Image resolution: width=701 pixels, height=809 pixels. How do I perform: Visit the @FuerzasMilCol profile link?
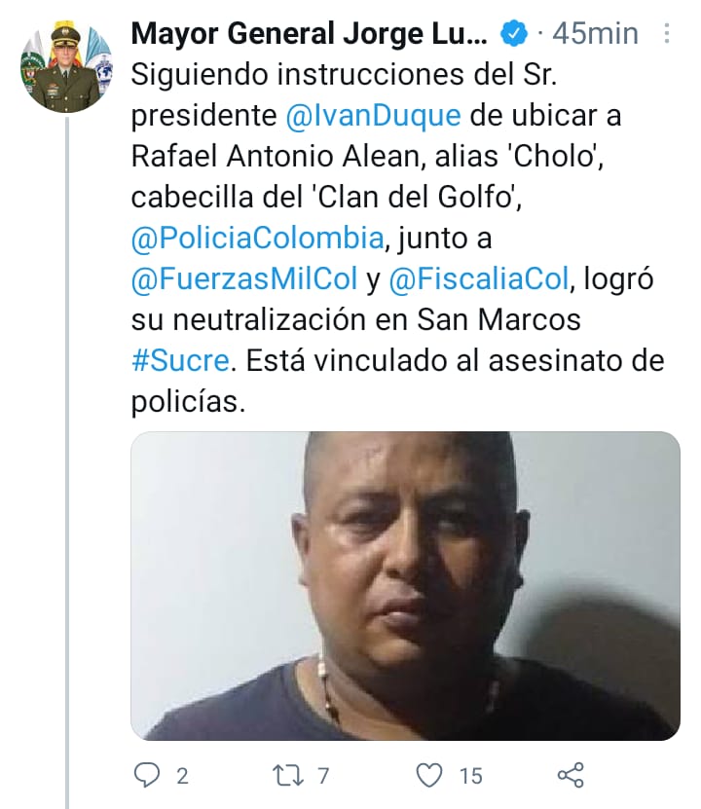244,279
